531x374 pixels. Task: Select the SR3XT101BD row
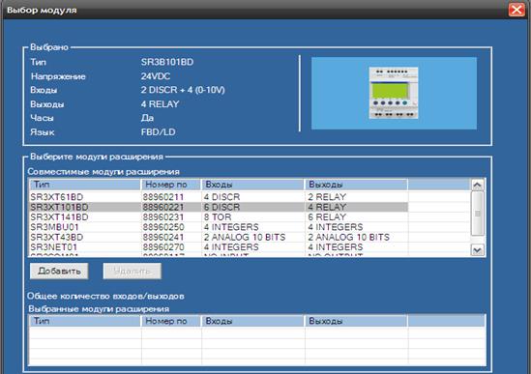point(219,207)
